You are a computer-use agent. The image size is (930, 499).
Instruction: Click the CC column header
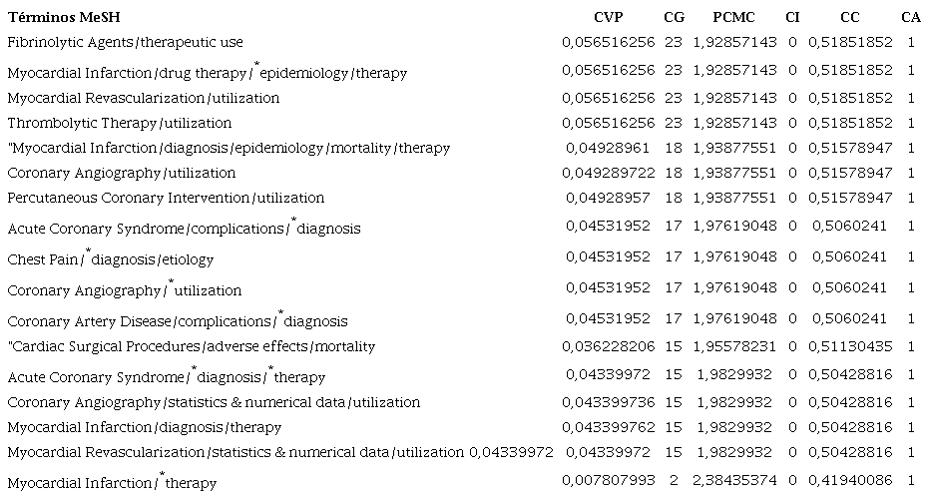tap(849, 18)
